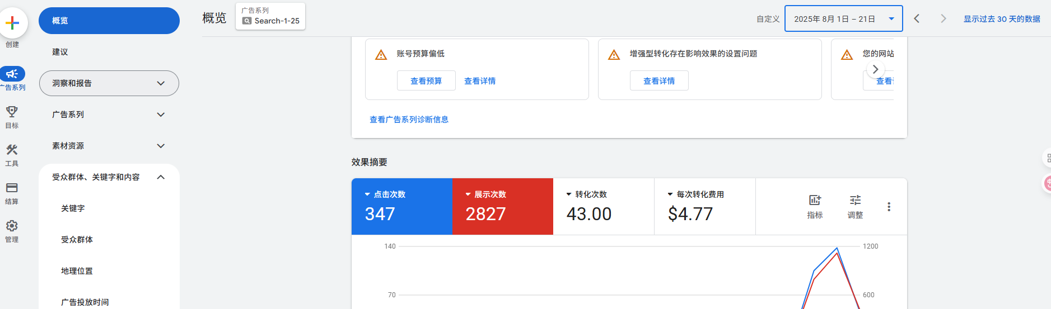Viewport: 1051px width, 309px height.
Task: Open the 广告系列 megaphone sidebar icon
Action: (12, 74)
